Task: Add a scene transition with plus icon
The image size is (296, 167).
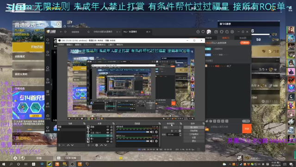Action: pos(172,131)
